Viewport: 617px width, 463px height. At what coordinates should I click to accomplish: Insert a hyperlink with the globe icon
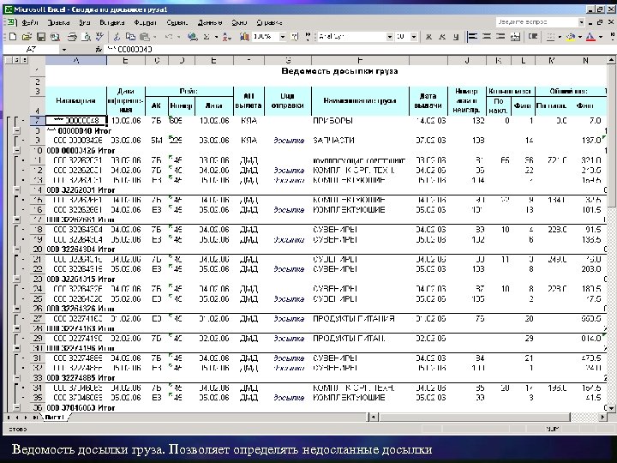193,37
